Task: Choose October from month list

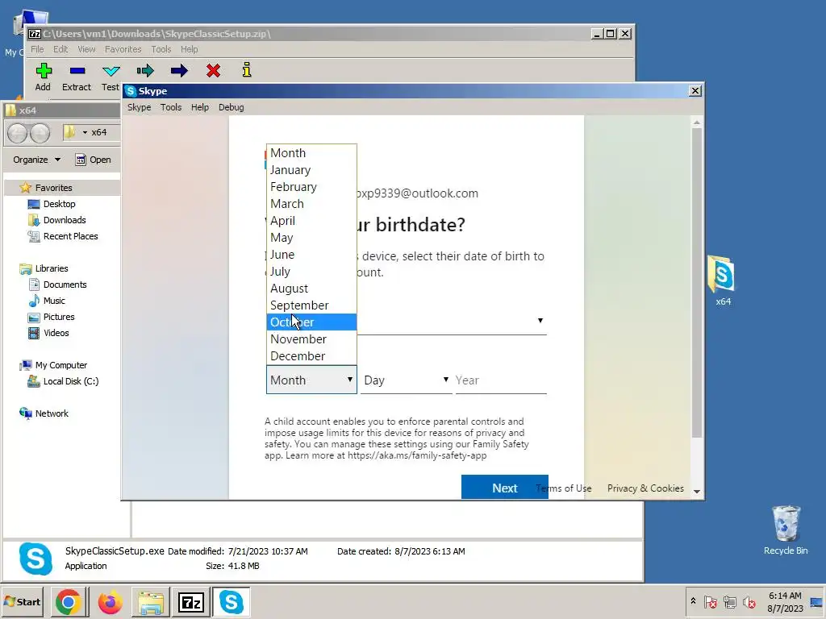Action: pos(311,322)
